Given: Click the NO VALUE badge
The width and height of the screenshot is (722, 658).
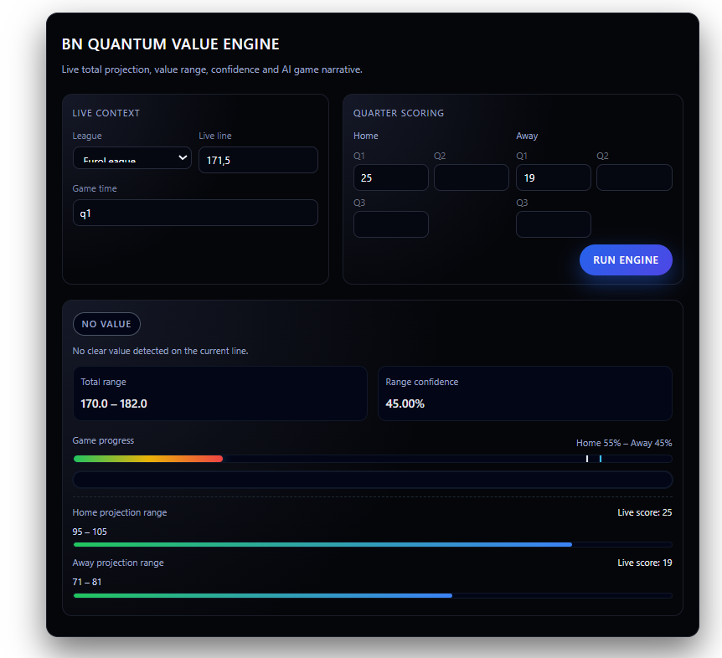Looking at the screenshot, I should (106, 324).
